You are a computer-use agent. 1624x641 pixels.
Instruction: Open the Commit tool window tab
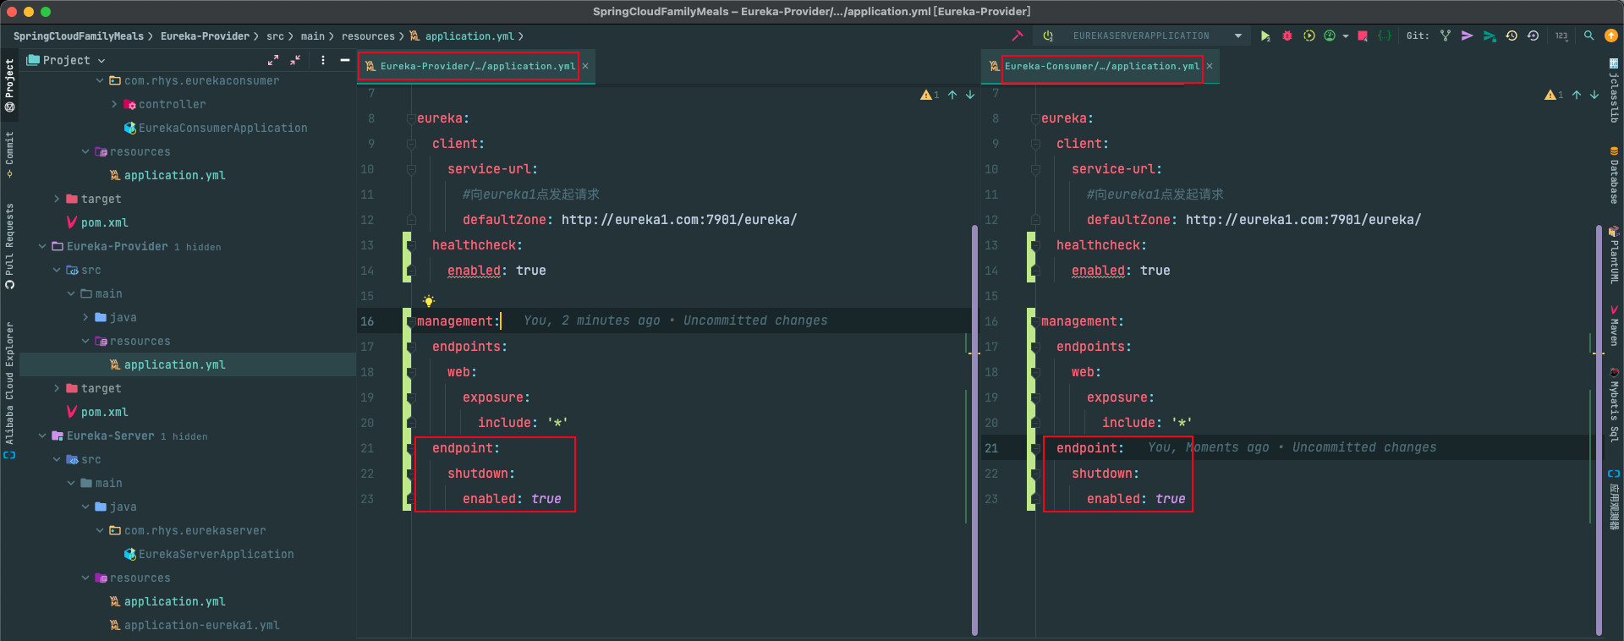click(x=9, y=155)
